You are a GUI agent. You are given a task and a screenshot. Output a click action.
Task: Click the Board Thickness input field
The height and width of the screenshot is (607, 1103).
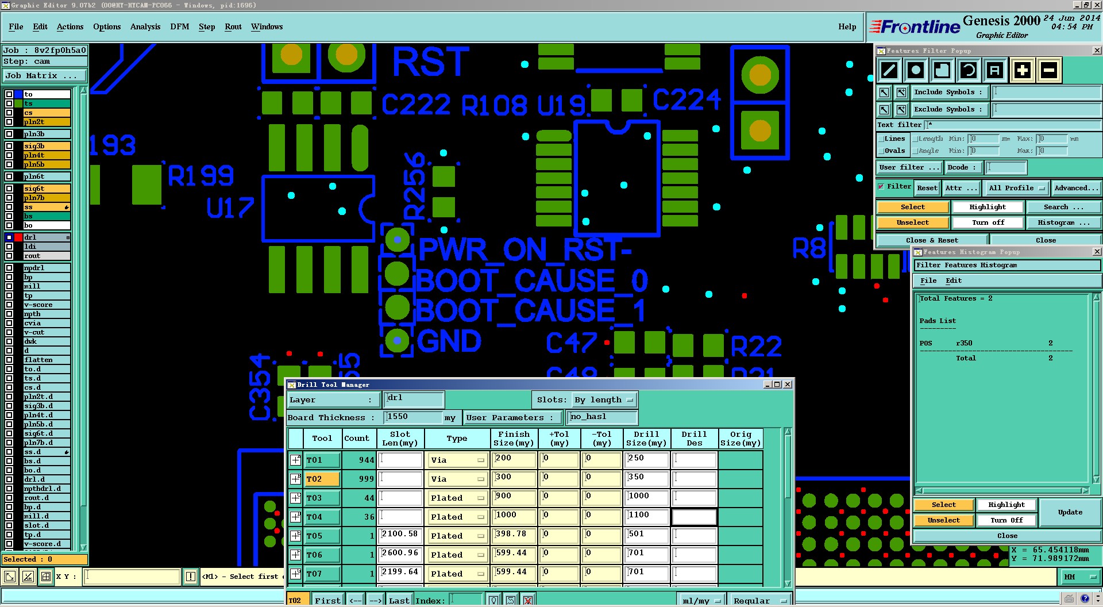tap(414, 417)
